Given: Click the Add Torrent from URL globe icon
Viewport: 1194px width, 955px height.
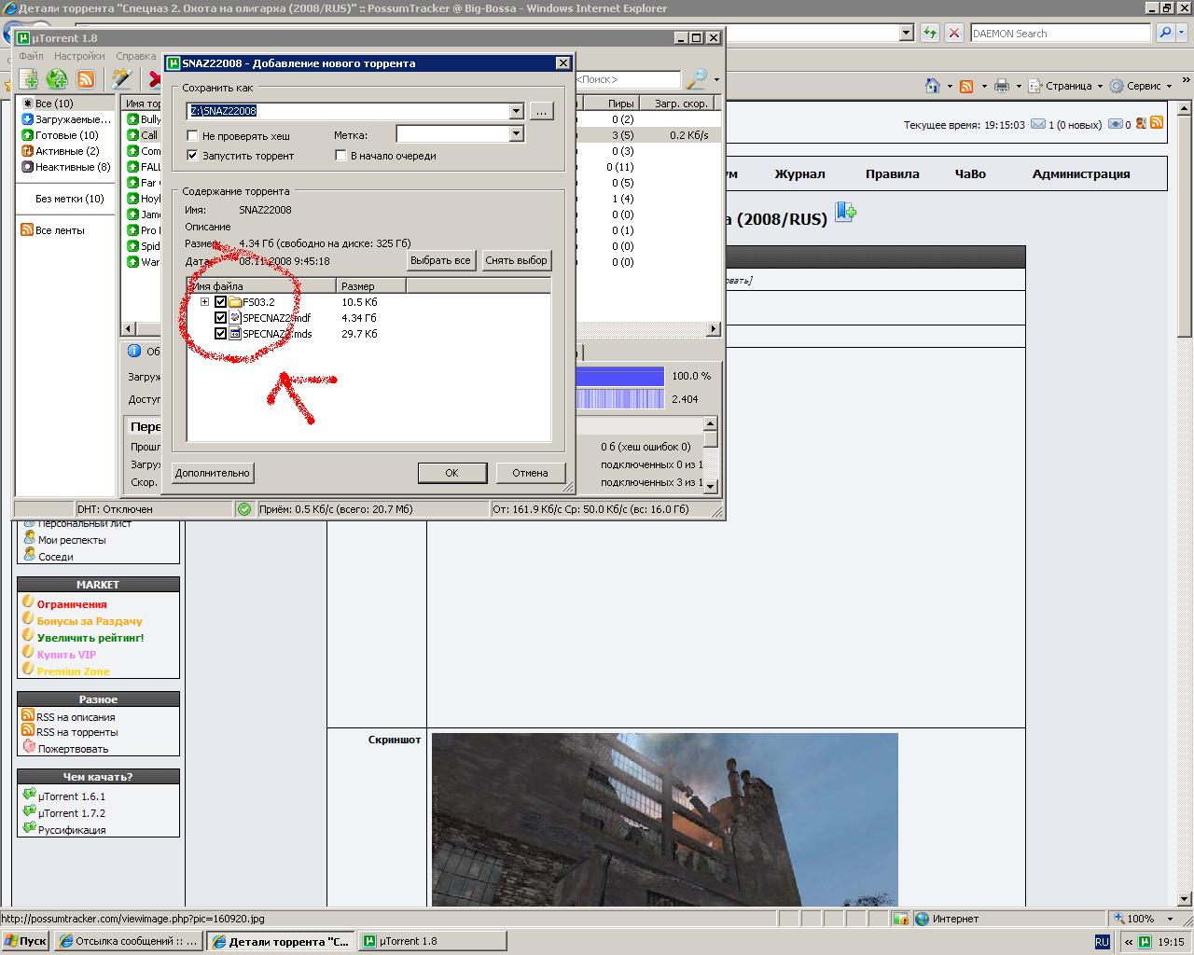Looking at the screenshot, I should 57,79.
